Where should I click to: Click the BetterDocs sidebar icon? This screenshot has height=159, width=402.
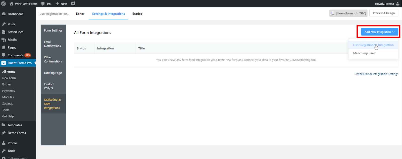(4, 32)
